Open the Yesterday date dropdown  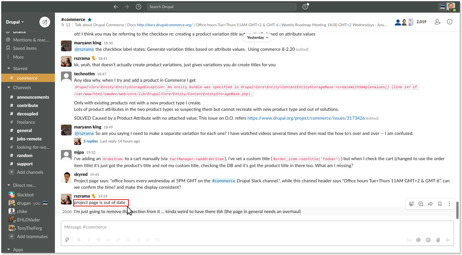pos(257,38)
